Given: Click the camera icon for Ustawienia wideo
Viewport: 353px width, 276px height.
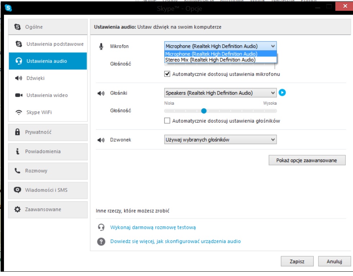Looking at the screenshot, I should 19,95.
